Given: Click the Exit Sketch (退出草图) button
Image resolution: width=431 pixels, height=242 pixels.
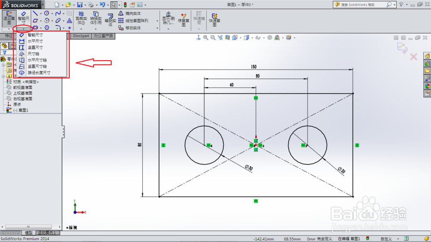Looking at the screenshot, I should pos(9,18).
